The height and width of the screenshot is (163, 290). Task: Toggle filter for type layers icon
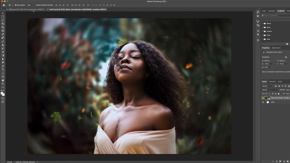pos(282,86)
